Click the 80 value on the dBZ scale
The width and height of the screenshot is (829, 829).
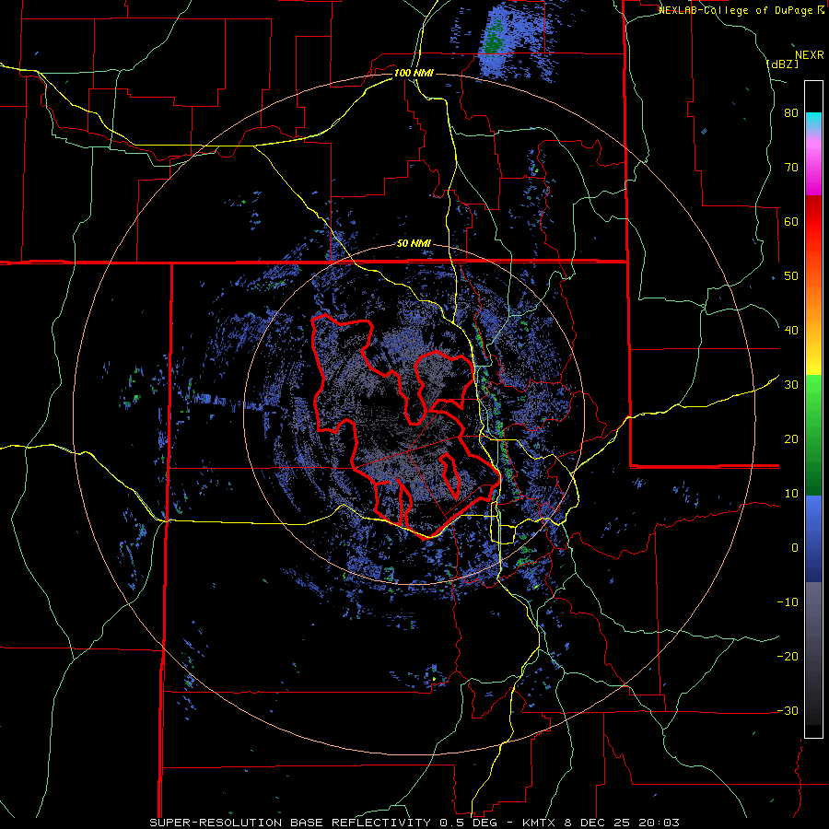pyautogui.click(x=791, y=113)
